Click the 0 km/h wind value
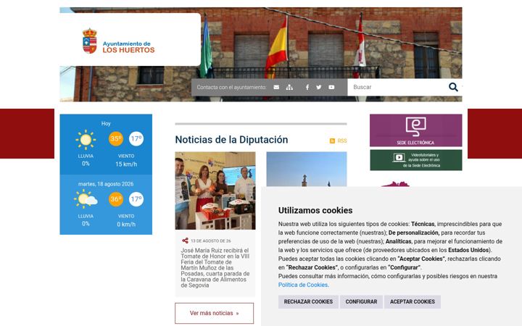The width and height of the screenshot is (522, 326). coord(126,224)
